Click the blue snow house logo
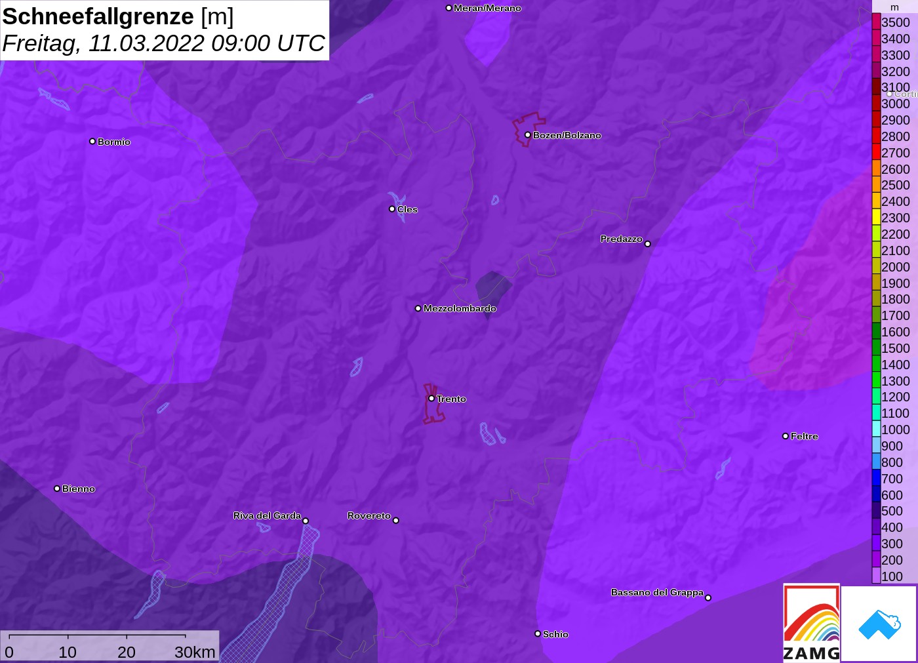 879,624
